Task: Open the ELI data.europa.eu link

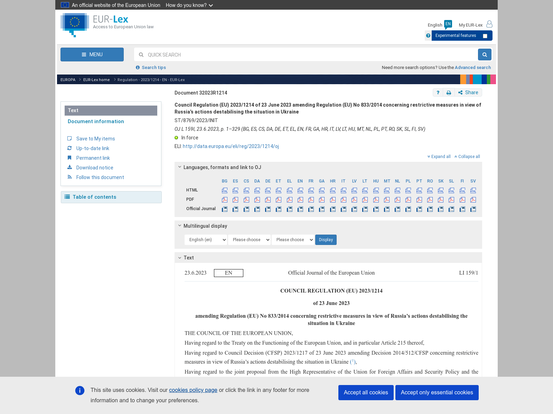Action: click(x=231, y=146)
